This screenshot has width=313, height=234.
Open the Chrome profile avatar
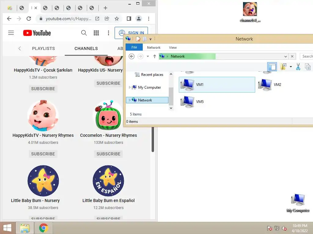pyautogui.click(x=139, y=19)
